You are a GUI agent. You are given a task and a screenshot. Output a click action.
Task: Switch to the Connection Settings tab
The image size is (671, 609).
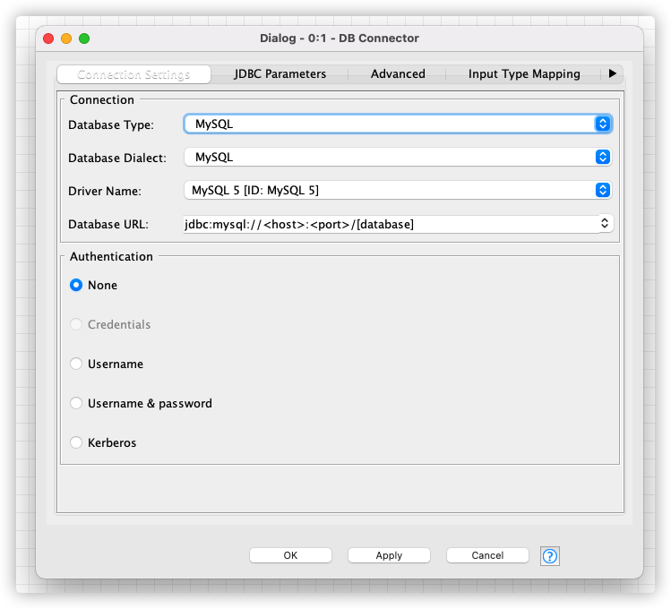point(133,74)
